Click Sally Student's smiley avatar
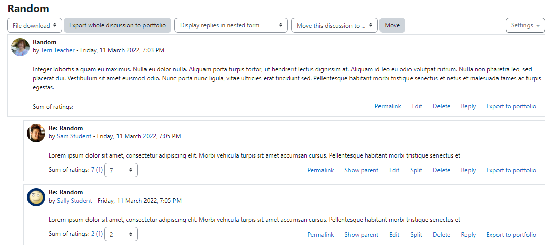This screenshot has width=556, height=249. click(36, 197)
